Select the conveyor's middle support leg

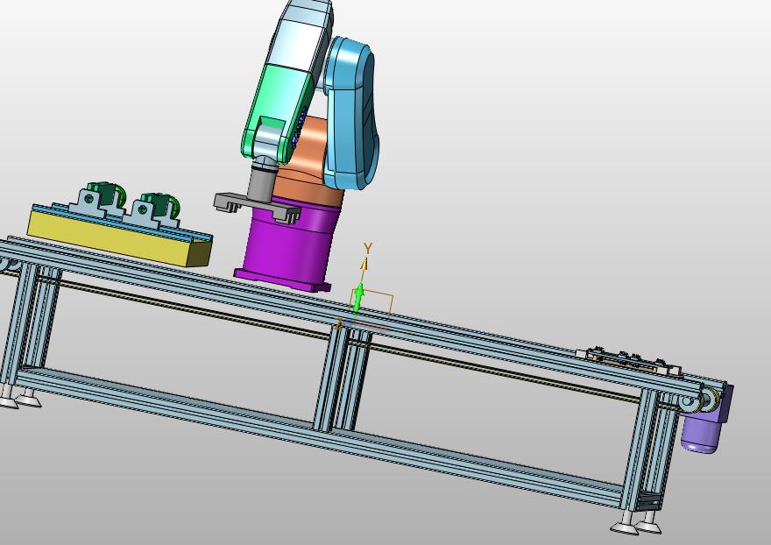[342, 379]
